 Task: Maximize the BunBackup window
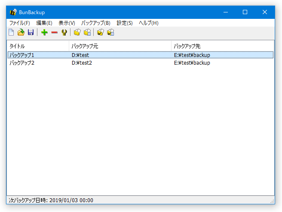tap(245, 12)
